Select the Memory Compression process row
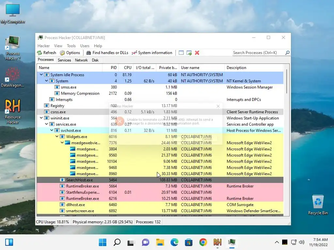 160,93
